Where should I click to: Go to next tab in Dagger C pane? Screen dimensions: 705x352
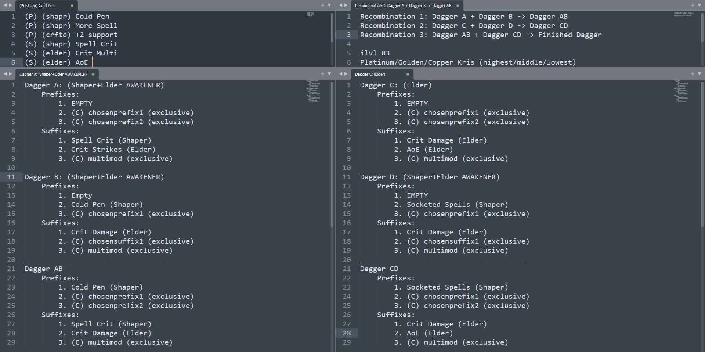pyautogui.click(x=346, y=74)
